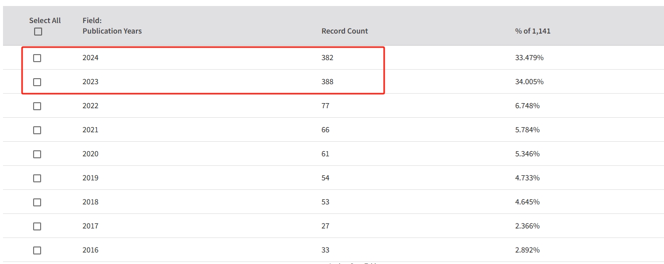Tick the 2018 publication year box
This screenshot has height=264, width=664.
coord(37,202)
